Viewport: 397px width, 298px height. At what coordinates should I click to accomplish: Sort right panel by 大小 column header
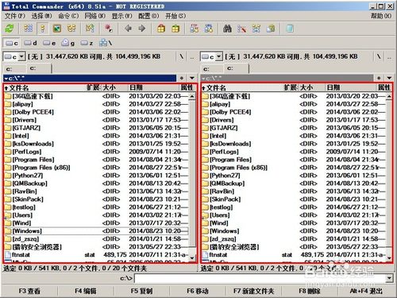click(x=312, y=87)
